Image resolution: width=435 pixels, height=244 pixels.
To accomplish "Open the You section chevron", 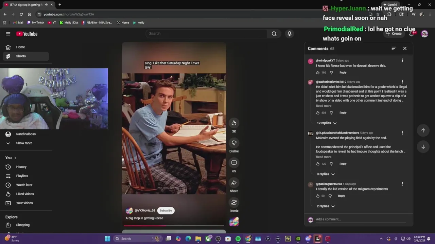I will click(x=15, y=158).
